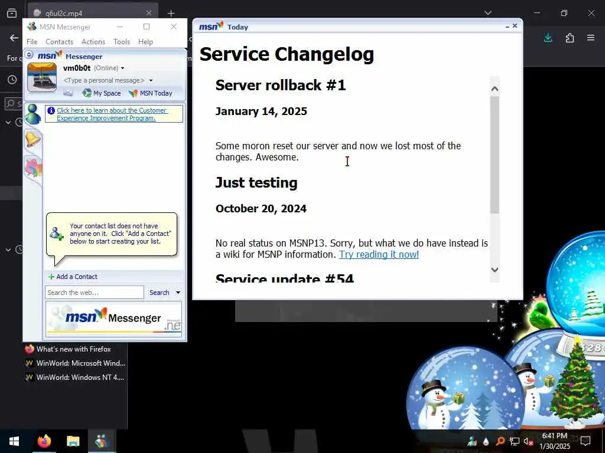Click the Firefox back arrow
This screenshot has height=453, width=605.
click(x=14, y=38)
